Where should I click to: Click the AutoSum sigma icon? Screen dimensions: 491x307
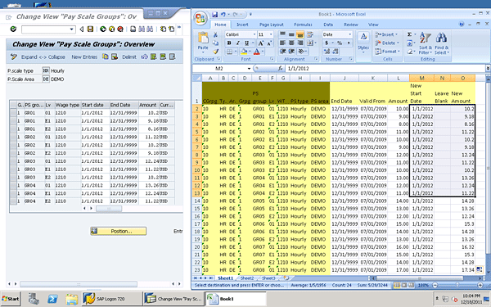click(x=410, y=34)
